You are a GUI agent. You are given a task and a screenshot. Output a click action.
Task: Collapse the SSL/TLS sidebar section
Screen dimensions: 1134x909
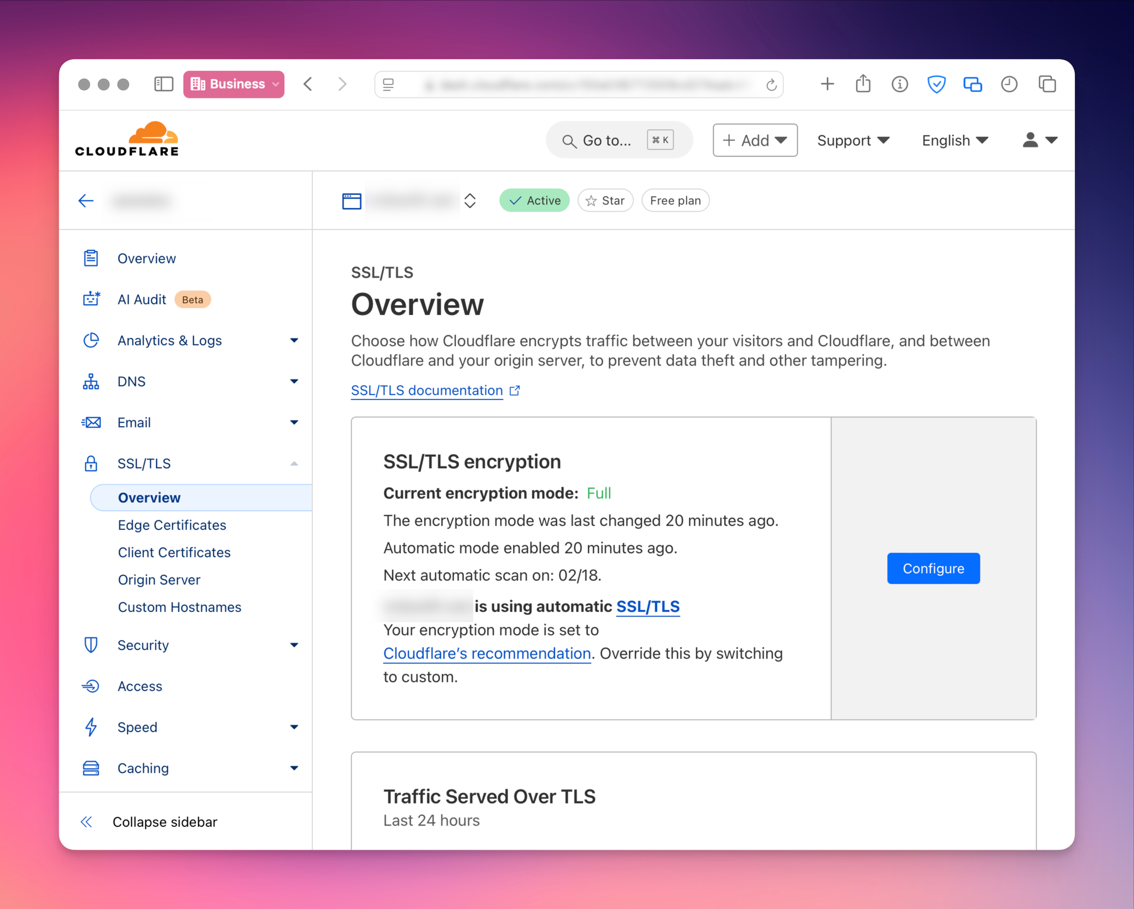click(x=294, y=464)
